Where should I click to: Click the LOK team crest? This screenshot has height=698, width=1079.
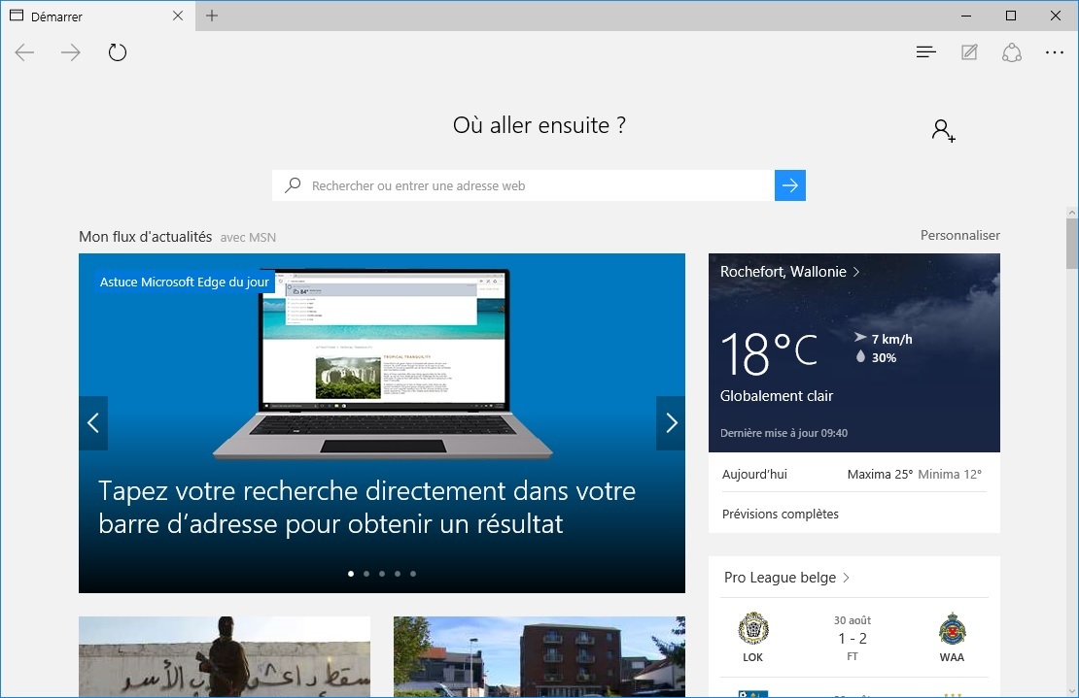tap(753, 628)
